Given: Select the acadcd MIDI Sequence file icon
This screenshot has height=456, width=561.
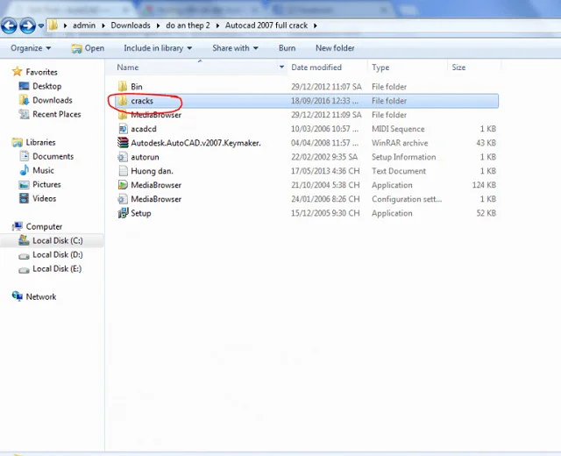Looking at the screenshot, I should (x=123, y=129).
